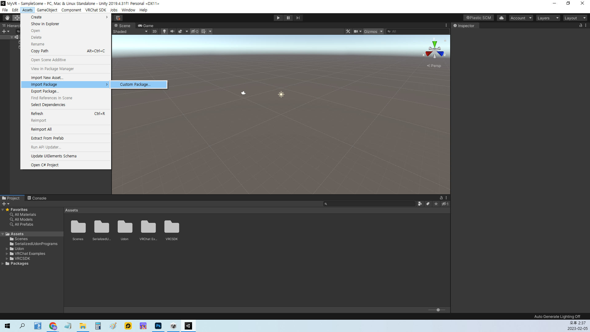
Task: Click the favorites star icon in Project toolbar
Action: pyautogui.click(x=436, y=204)
